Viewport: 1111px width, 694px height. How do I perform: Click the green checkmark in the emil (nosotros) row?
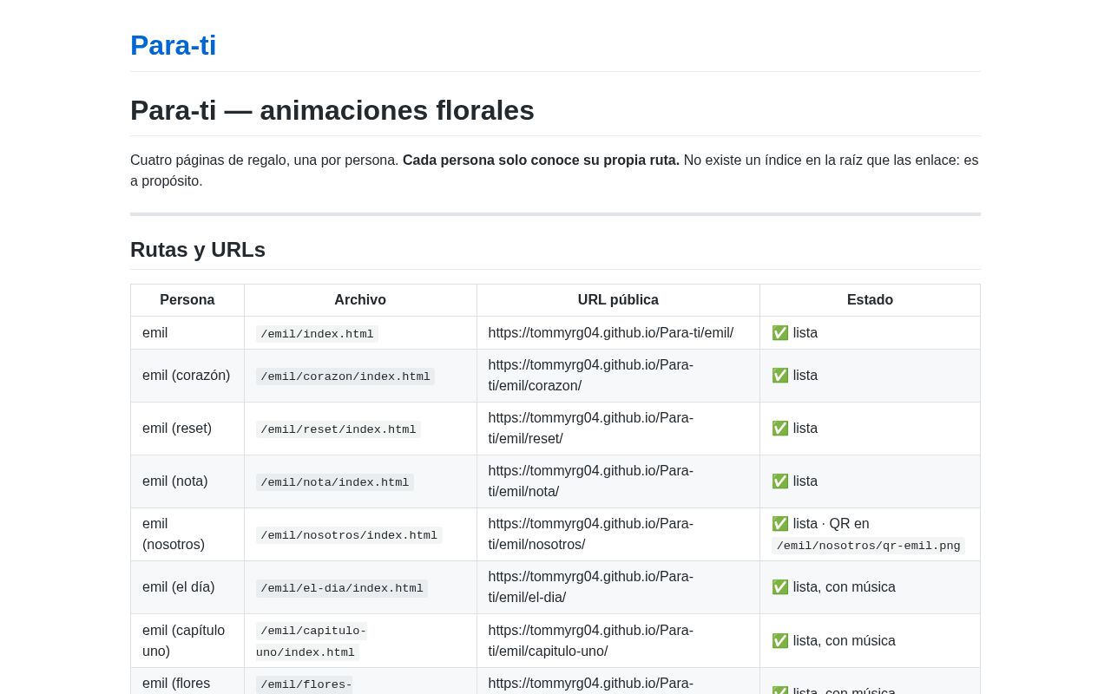[x=780, y=524]
